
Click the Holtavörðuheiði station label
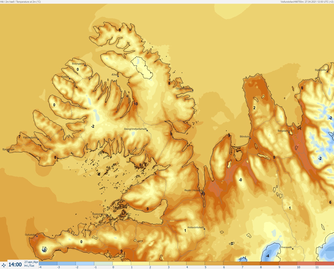196,227
